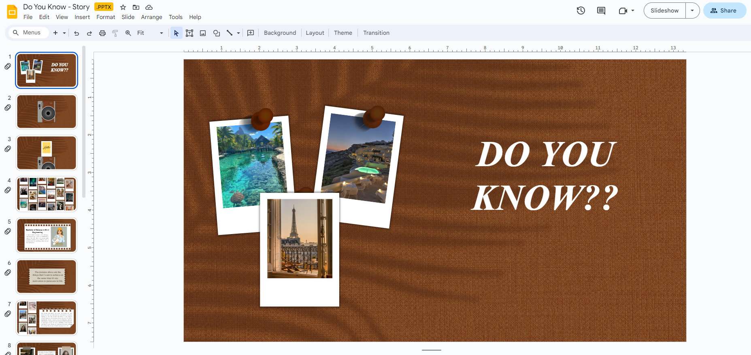Click the link icon beside slide 3
Viewport: 751px width, 355px height.
click(x=8, y=149)
